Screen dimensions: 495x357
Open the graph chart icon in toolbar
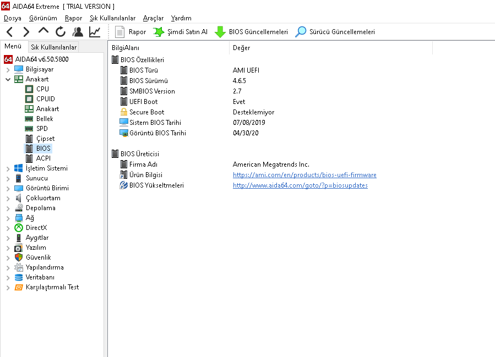tap(95, 32)
